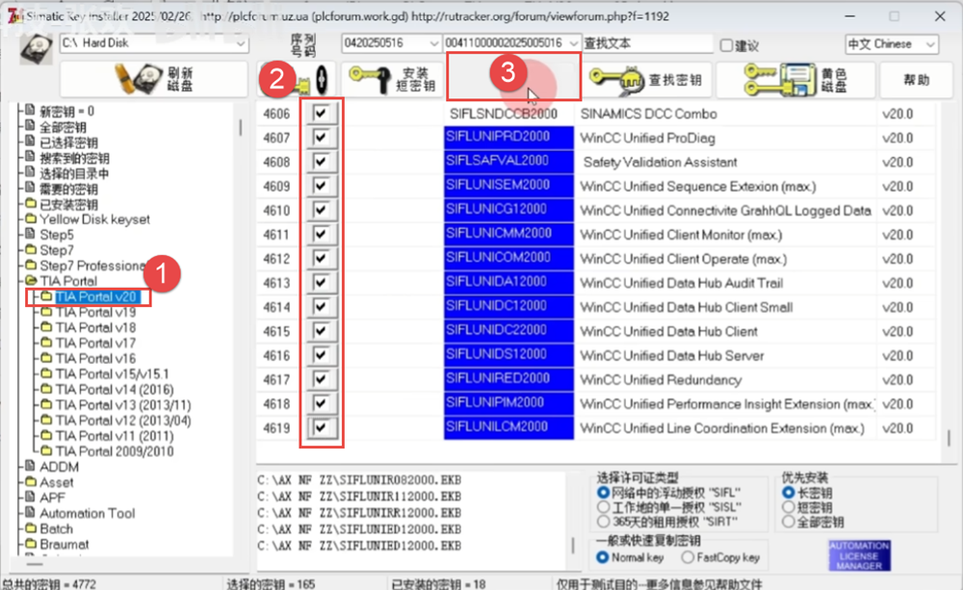The image size is (963, 590).
Task: Click the folder icon beside TIA Portal v18
Action: point(46,327)
